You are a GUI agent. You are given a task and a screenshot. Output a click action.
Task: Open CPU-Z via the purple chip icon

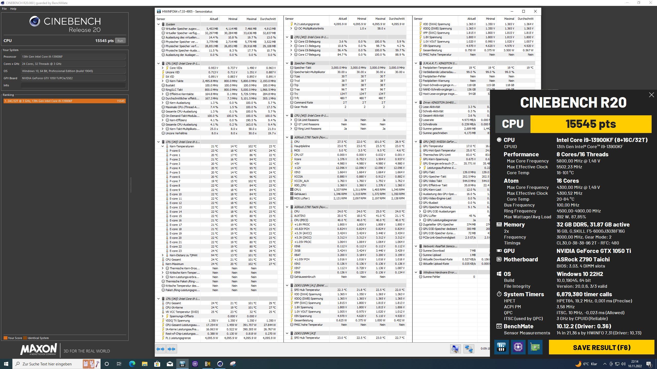point(518,347)
